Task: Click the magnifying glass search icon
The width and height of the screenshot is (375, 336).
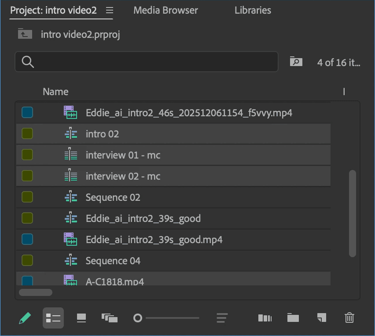Action: point(28,62)
